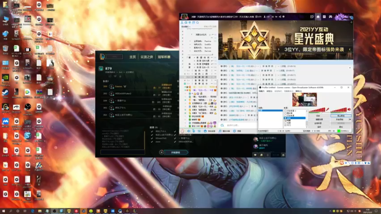381x214 pixels.
Task: Click the YY video play icon in title bar
Action: click(x=312, y=17)
